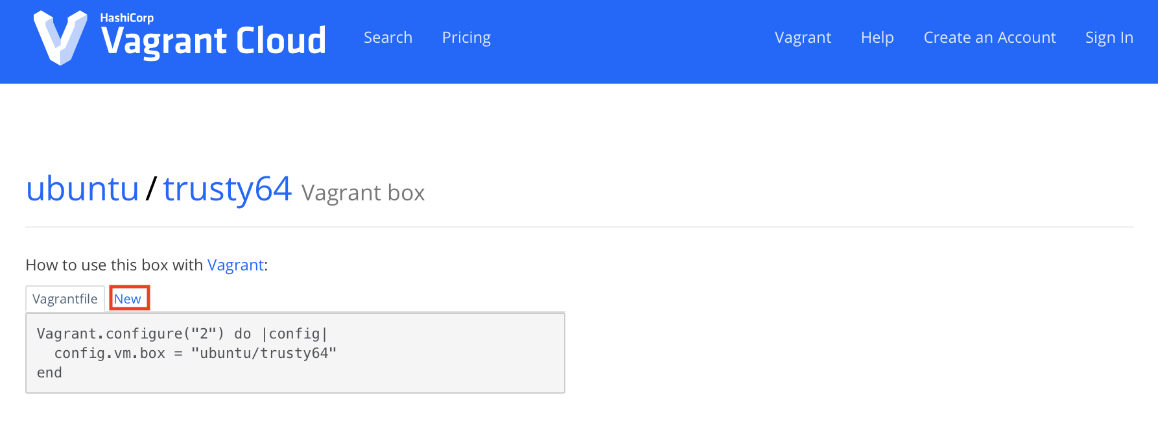Screen dimensions: 1158x428
Task: Click the "How to use this box" text
Action: 114,265
